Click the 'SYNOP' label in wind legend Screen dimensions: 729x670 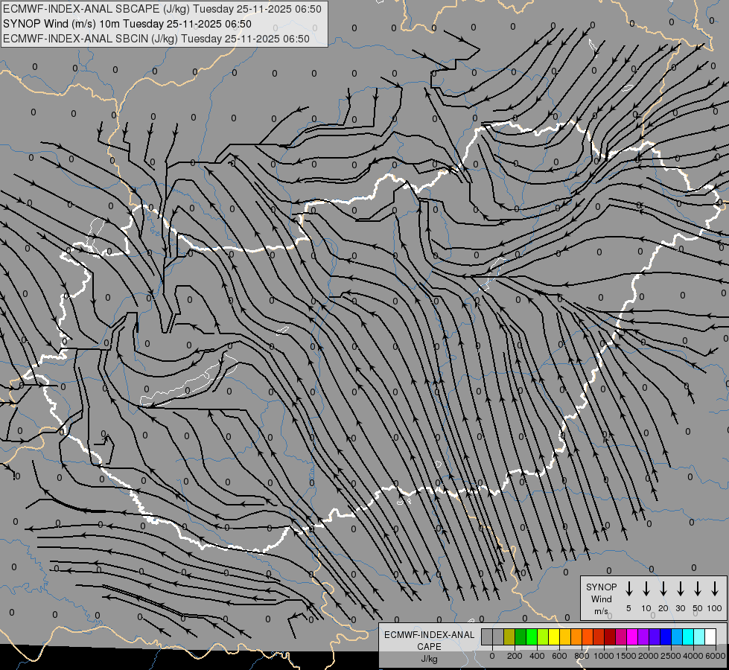tap(601, 587)
